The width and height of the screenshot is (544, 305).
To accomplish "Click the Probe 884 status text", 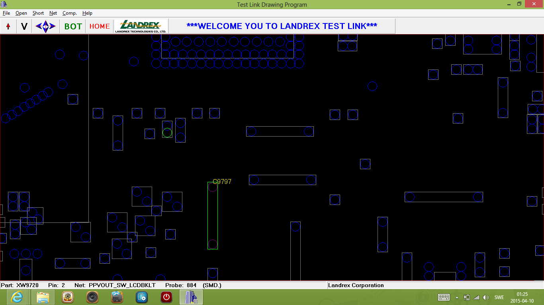I will point(180,285).
